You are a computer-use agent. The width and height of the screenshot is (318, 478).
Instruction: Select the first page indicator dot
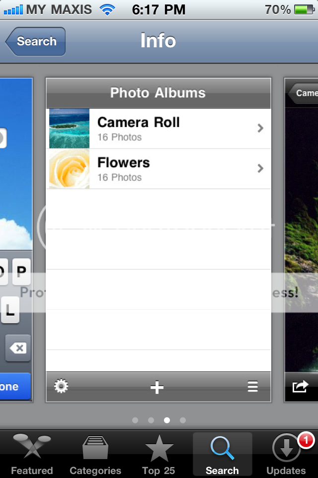[x=135, y=420]
